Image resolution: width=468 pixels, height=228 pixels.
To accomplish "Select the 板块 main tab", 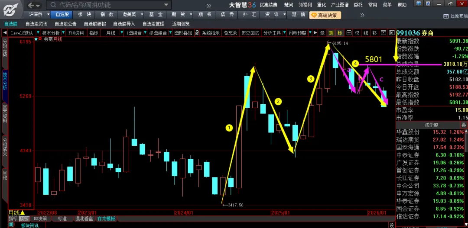I will coord(84,14).
